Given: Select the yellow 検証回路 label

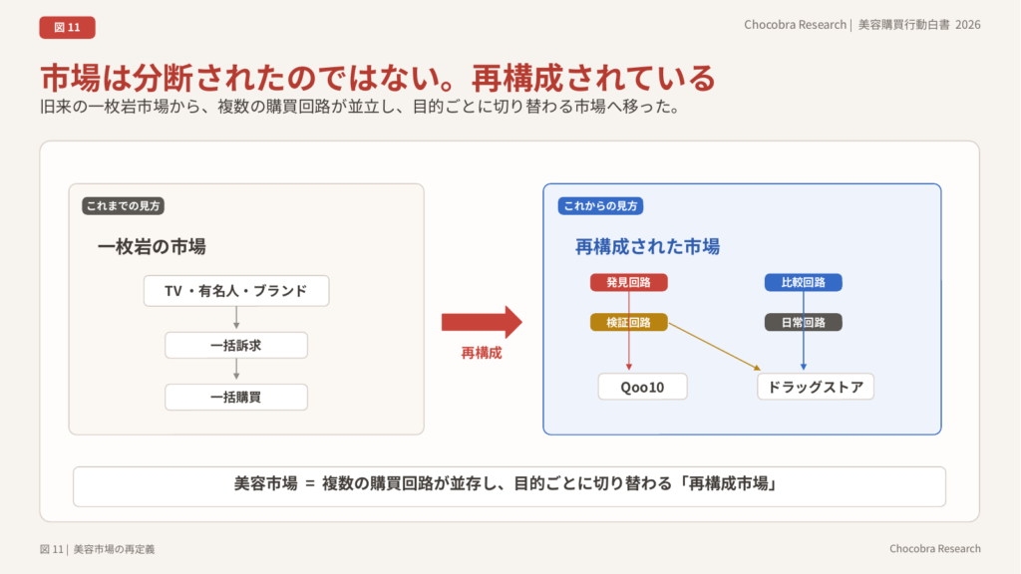Looking at the screenshot, I should point(628,322).
